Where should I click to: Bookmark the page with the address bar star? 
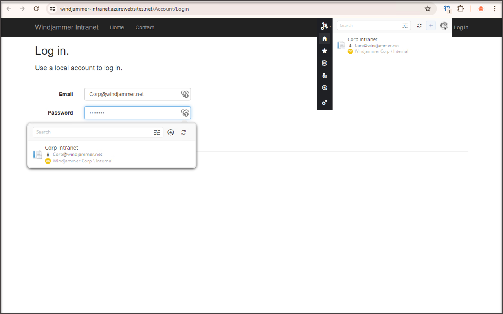click(428, 8)
